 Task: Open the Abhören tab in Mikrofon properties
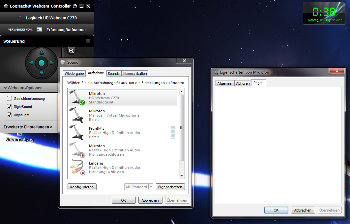click(x=243, y=83)
